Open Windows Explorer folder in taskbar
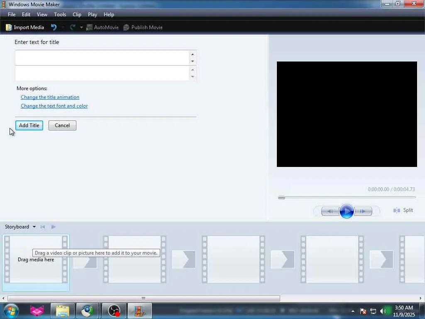Image resolution: width=425 pixels, height=319 pixels. [x=62, y=311]
